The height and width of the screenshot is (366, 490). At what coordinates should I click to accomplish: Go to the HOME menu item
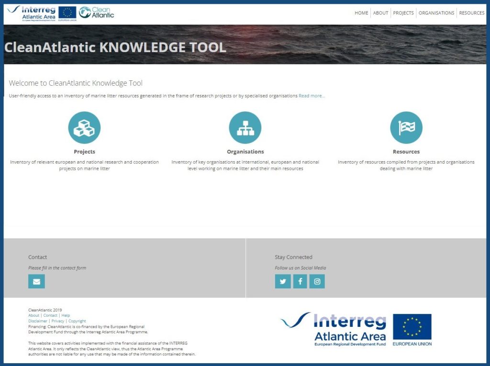[x=361, y=13]
